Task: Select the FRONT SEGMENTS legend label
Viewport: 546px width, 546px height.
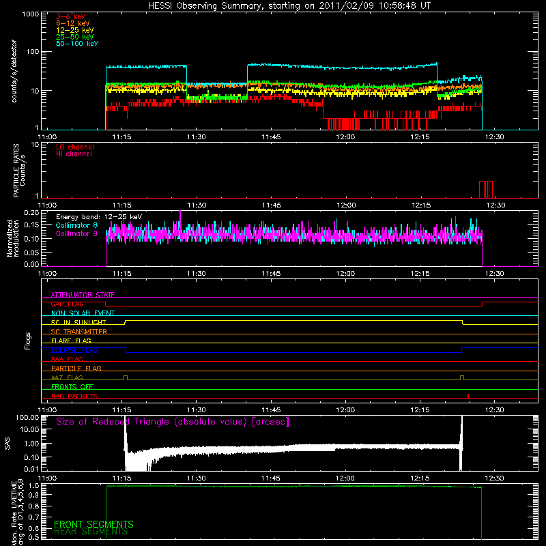Action: click(94, 524)
